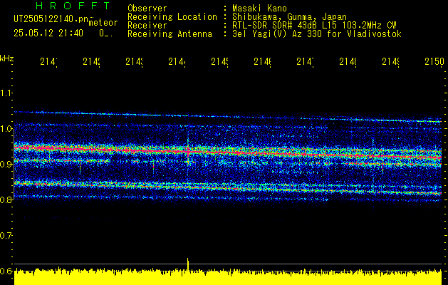
Task: Click the location Shibukawa, Gunma, Japan
Action: [x=289, y=17]
